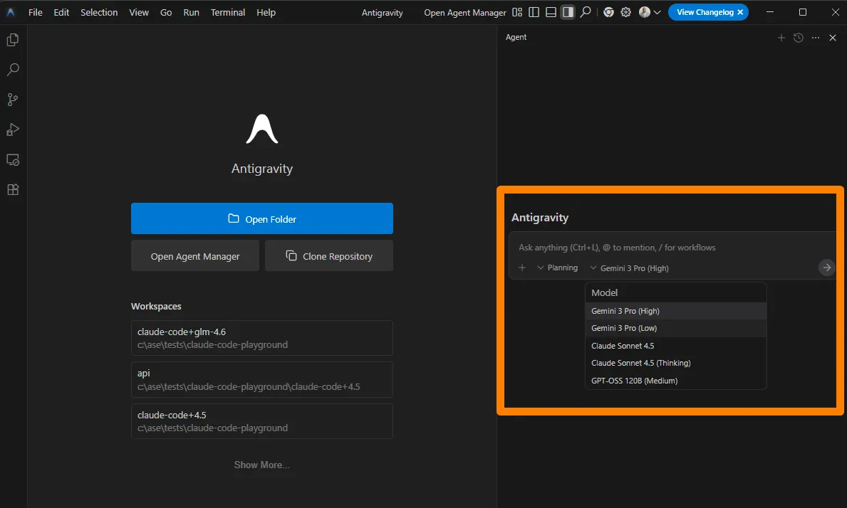Click the Clone Repository button
This screenshot has width=847, height=508.
click(329, 255)
